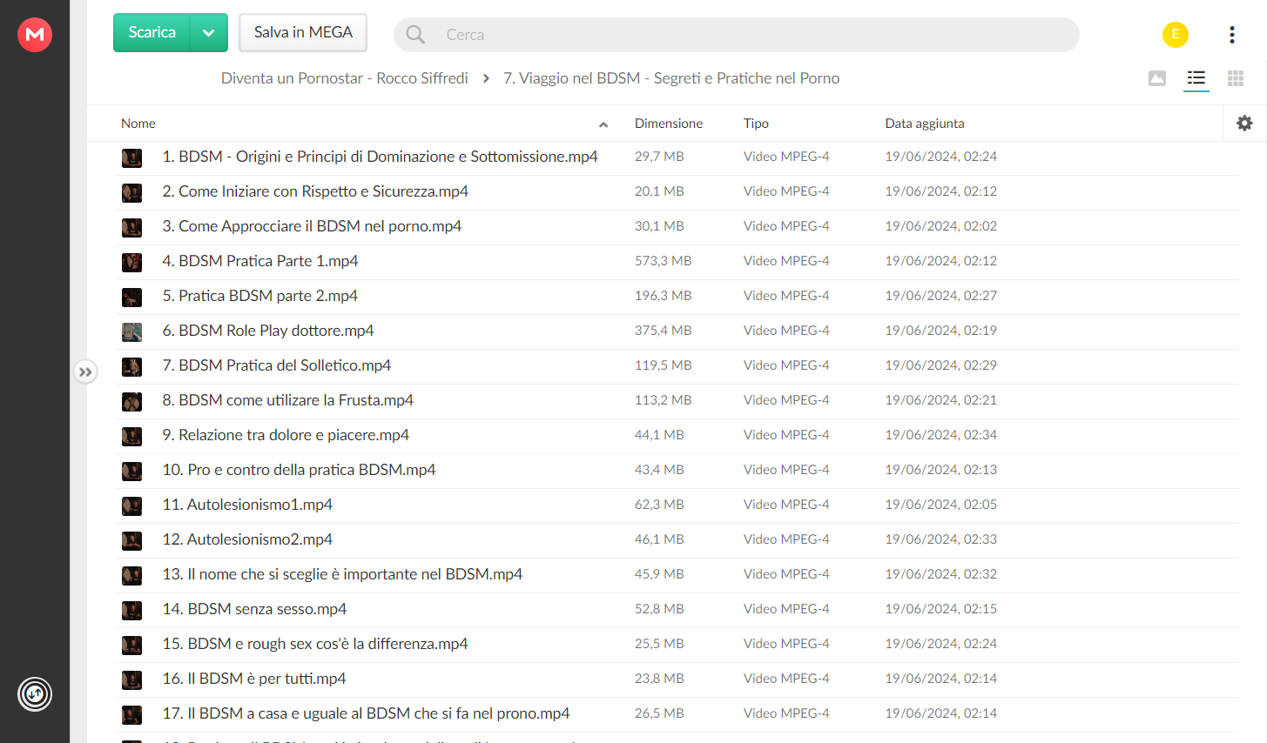Open column settings gear icon

1244,124
